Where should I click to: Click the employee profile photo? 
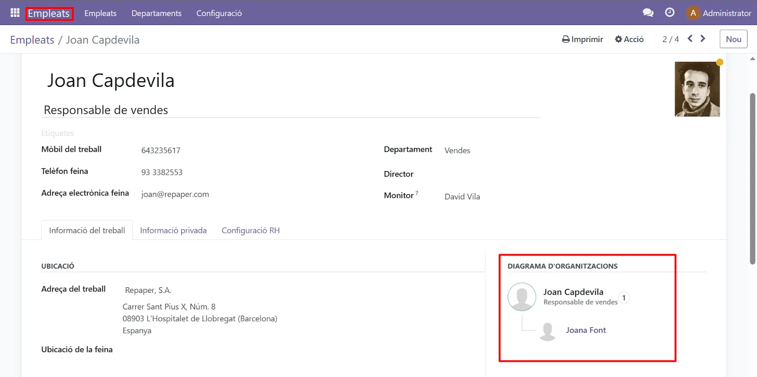coord(696,89)
